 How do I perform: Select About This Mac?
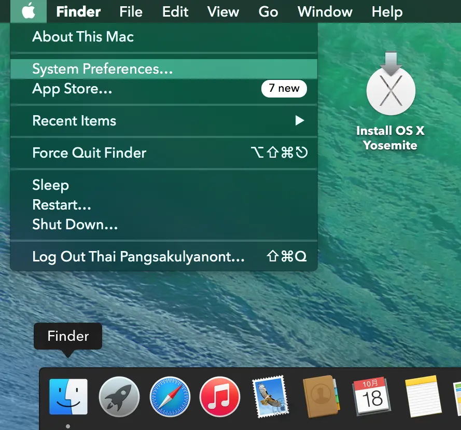click(83, 37)
